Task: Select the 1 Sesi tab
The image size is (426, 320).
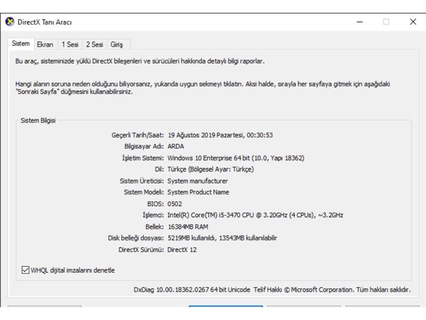Action: (70, 44)
